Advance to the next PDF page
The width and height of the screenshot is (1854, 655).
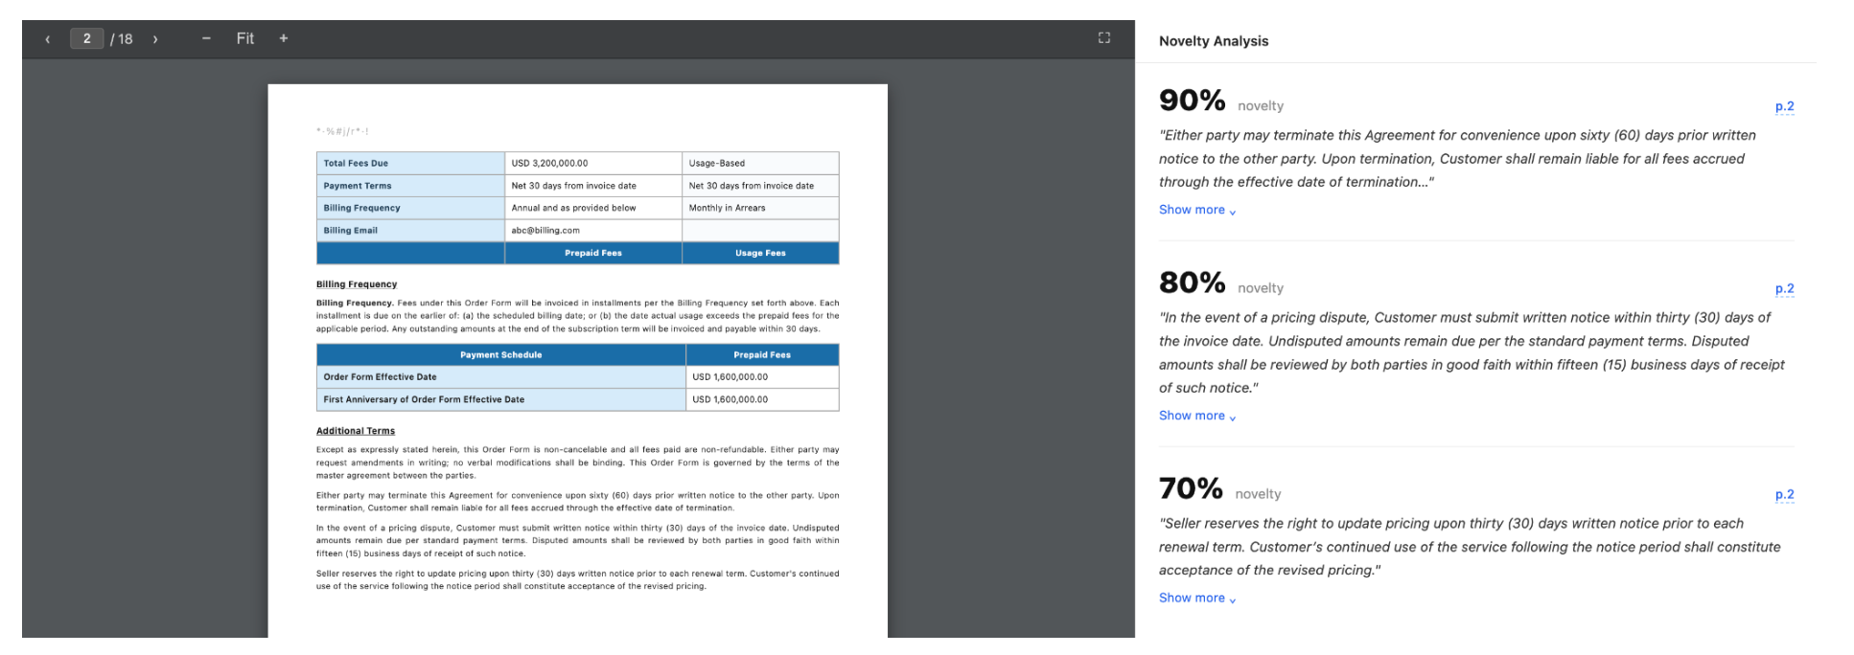click(x=155, y=39)
